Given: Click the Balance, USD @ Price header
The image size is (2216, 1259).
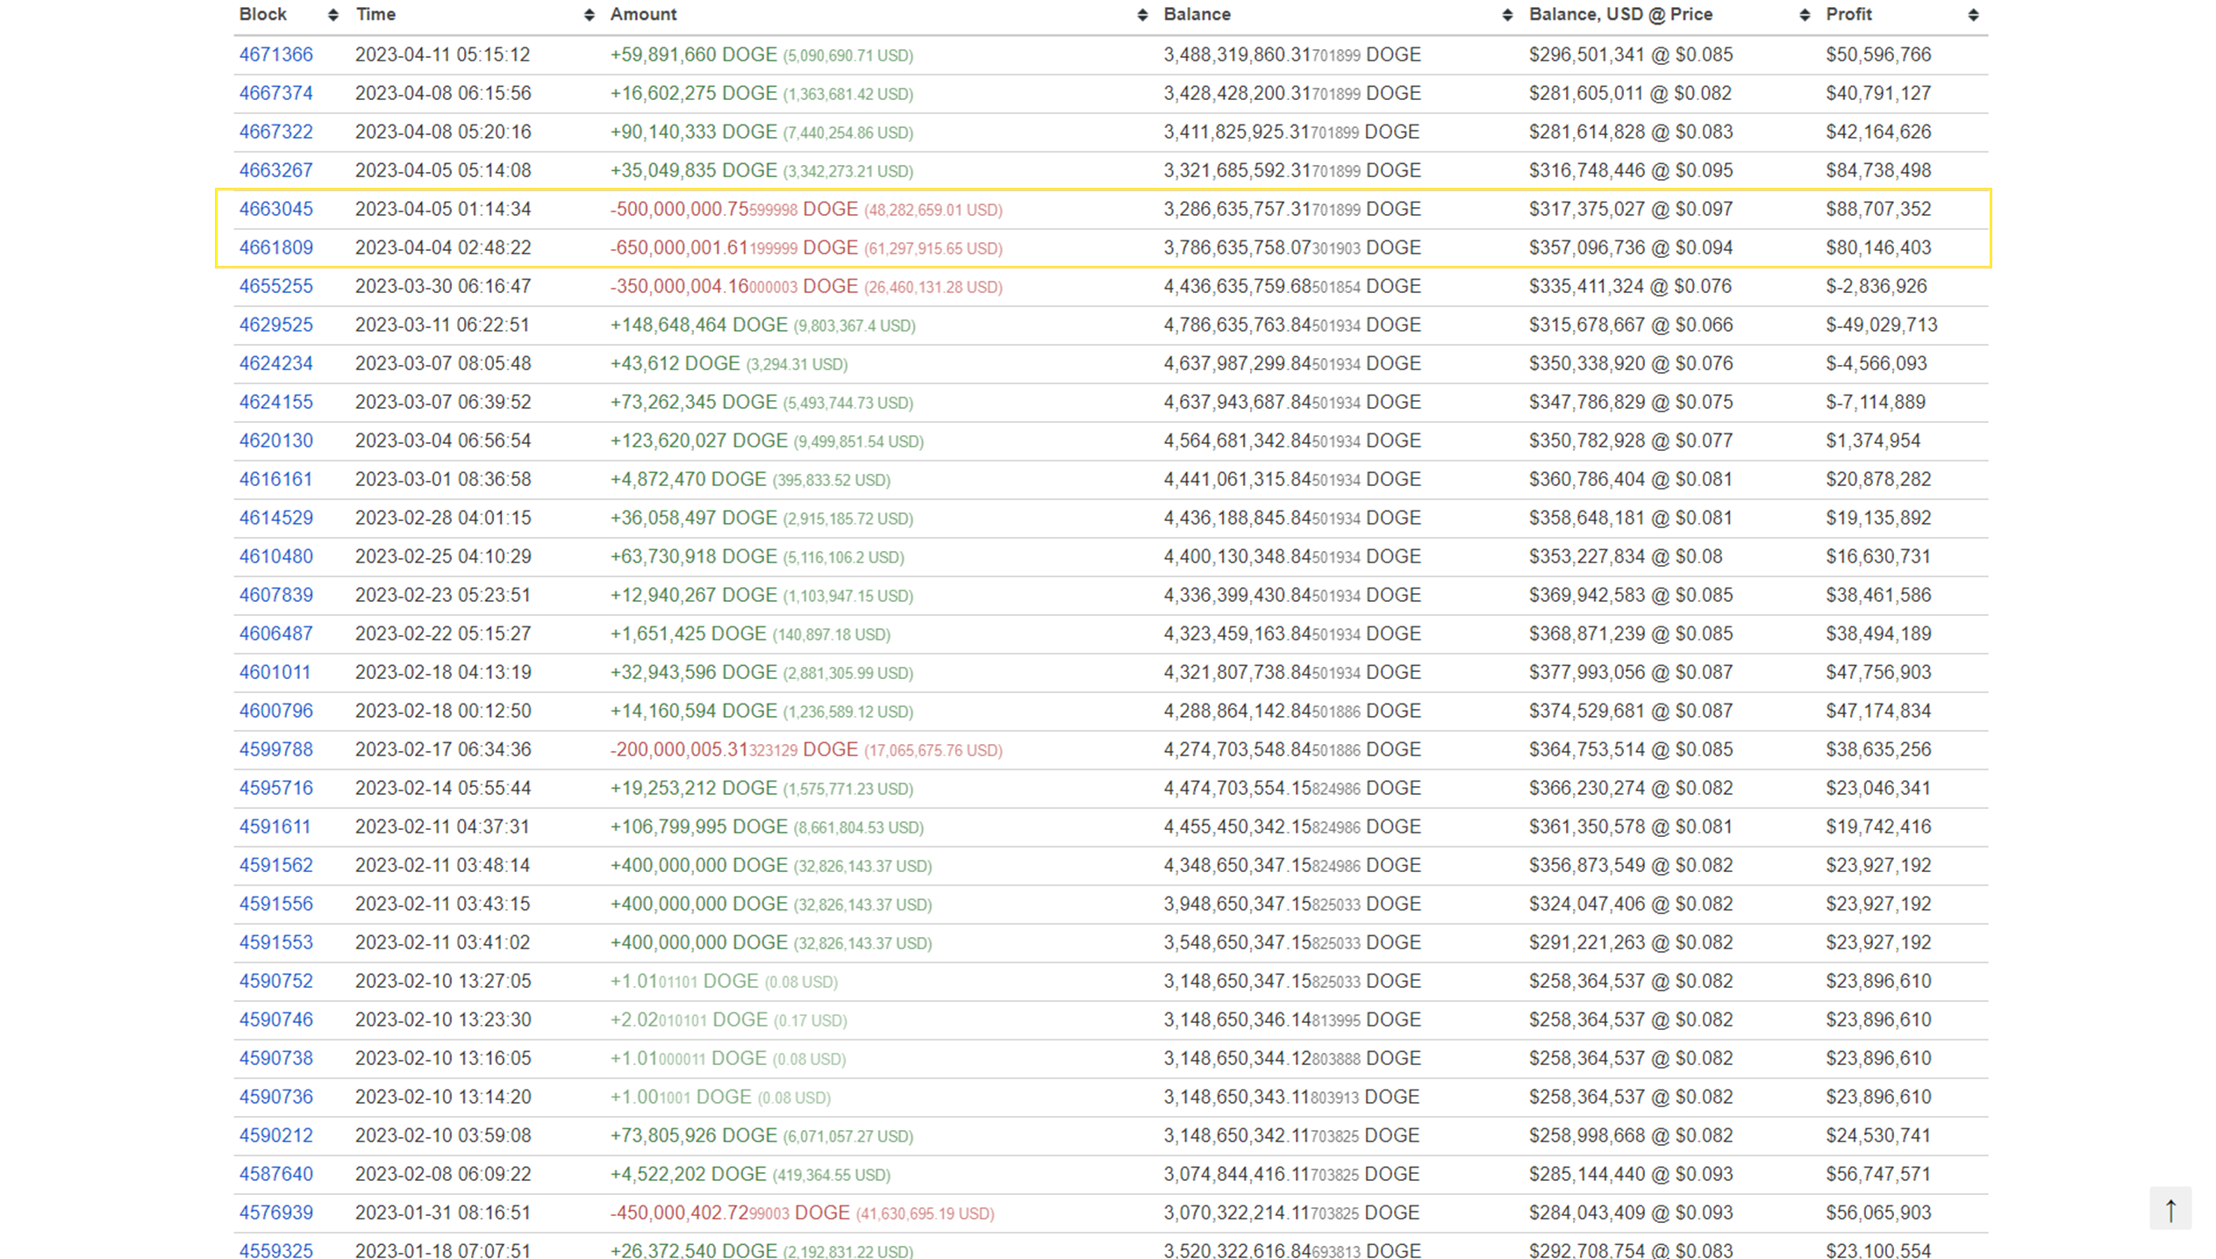Looking at the screenshot, I should tap(1620, 14).
